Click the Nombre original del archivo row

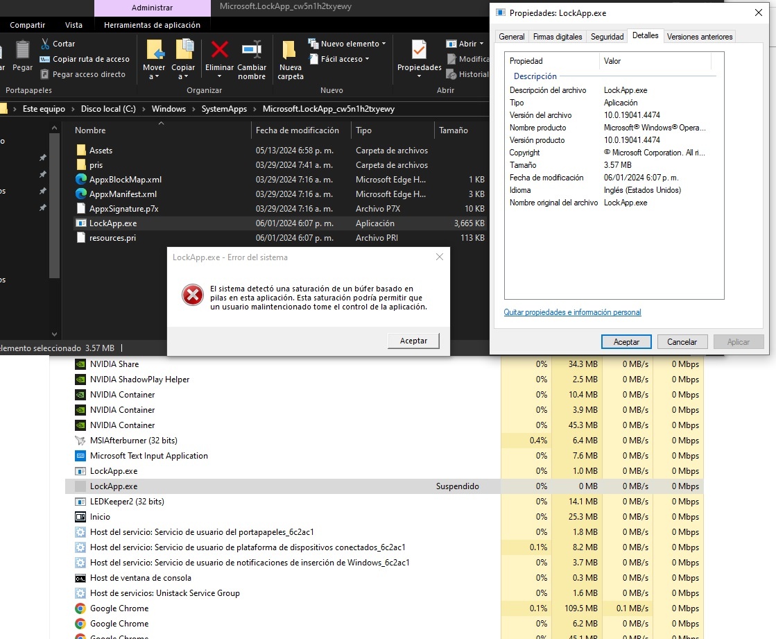click(611, 203)
